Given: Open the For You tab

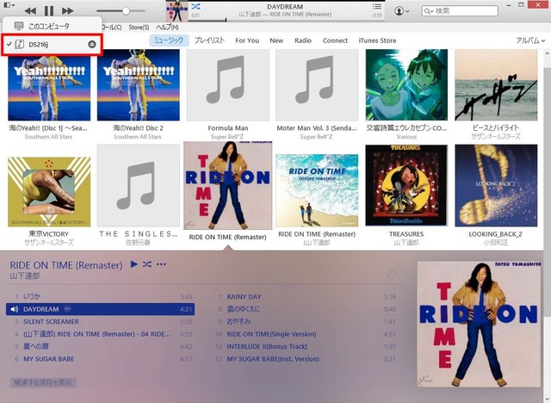Looking at the screenshot, I should click(x=247, y=40).
